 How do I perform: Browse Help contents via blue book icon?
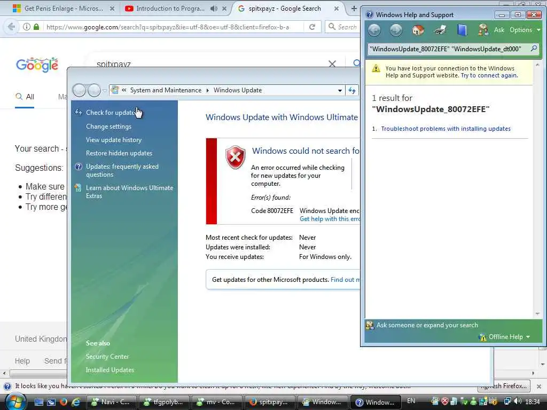click(x=462, y=30)
